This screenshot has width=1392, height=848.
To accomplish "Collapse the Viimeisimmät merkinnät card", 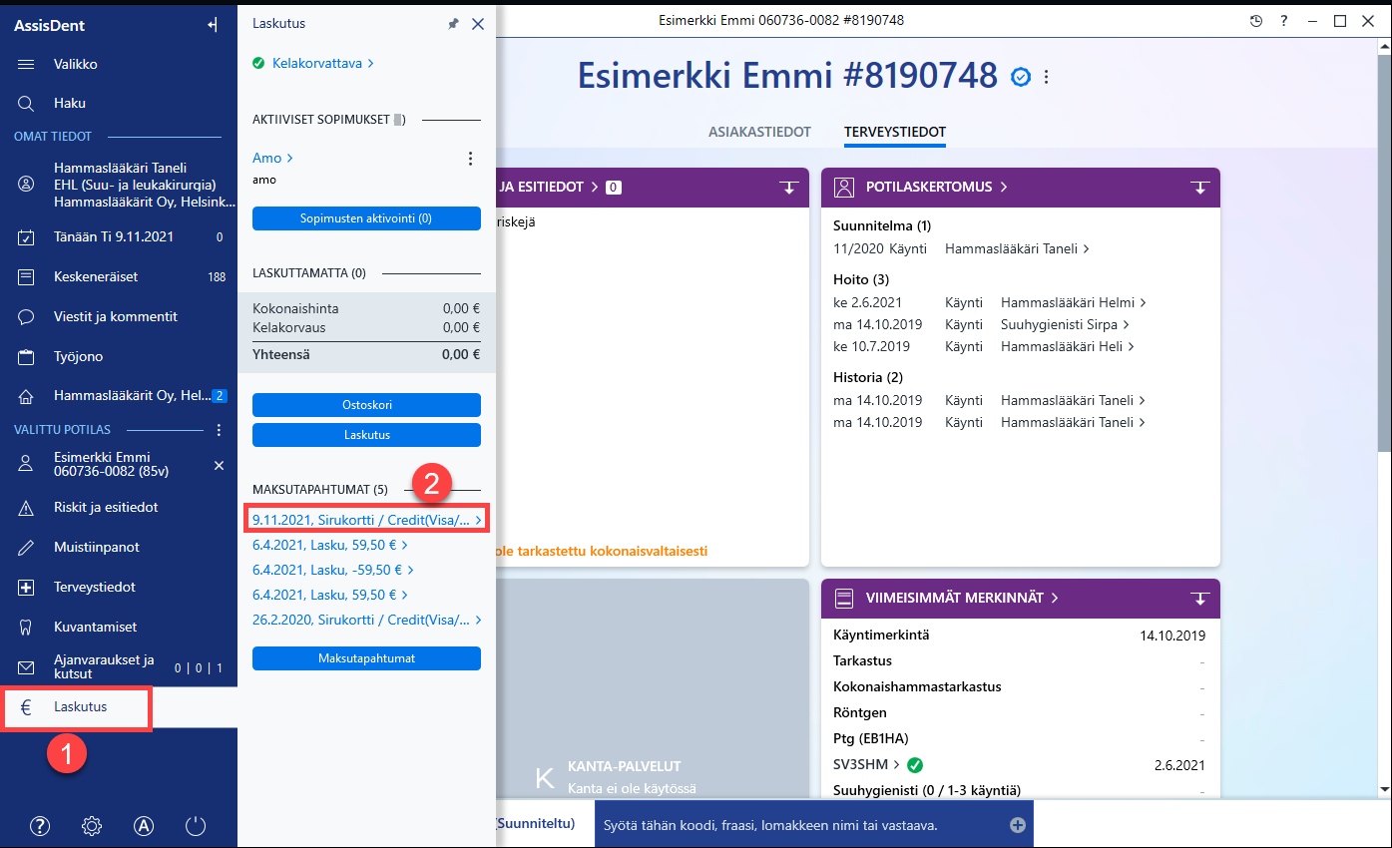I will 1199,599.
